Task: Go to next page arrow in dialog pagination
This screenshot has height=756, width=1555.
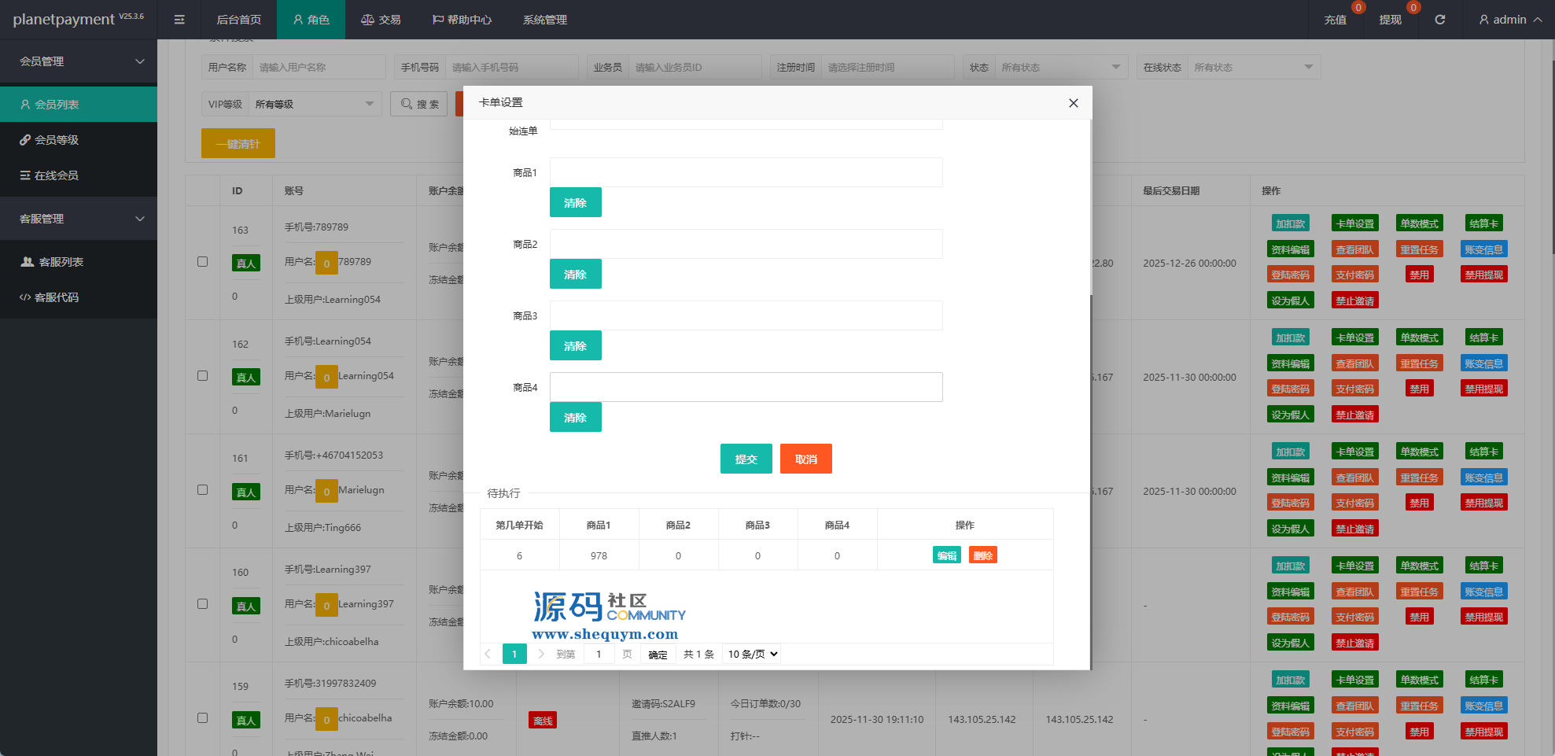Action: 541,654
